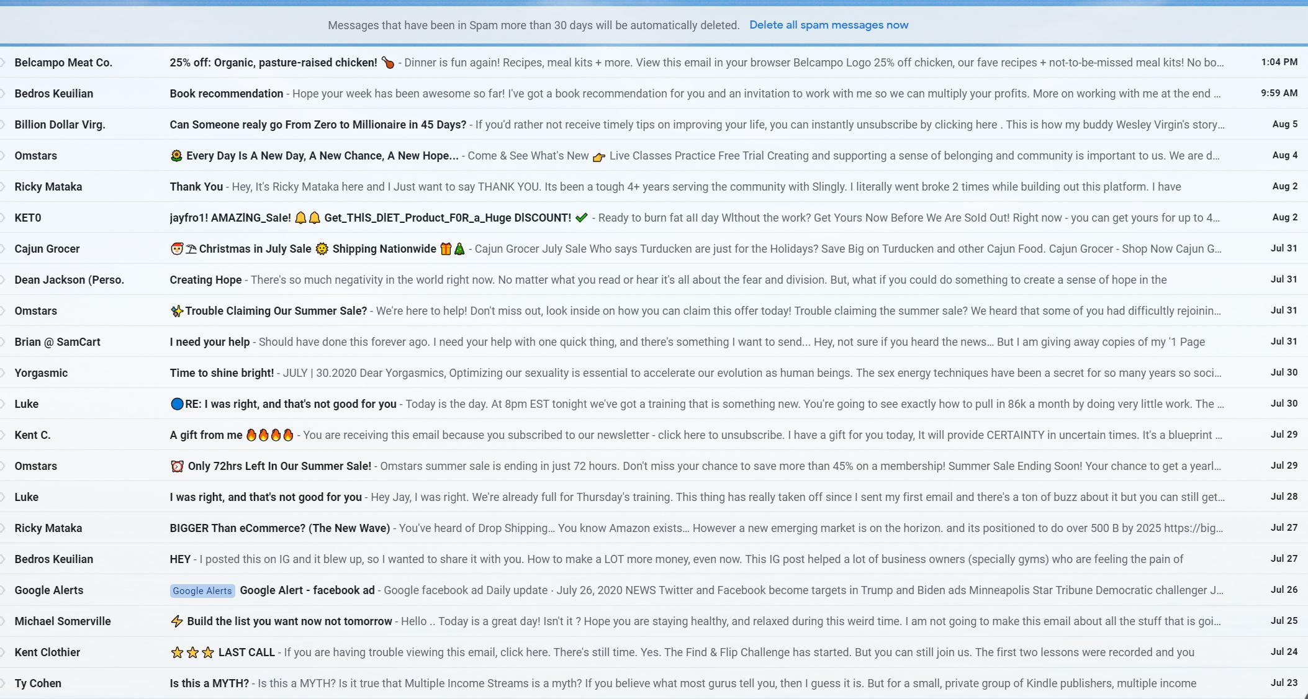This screenshot has height=699, width=1308.
Task: Select the Ricky Mataka Thank You email
Action: tap(656, 186)
